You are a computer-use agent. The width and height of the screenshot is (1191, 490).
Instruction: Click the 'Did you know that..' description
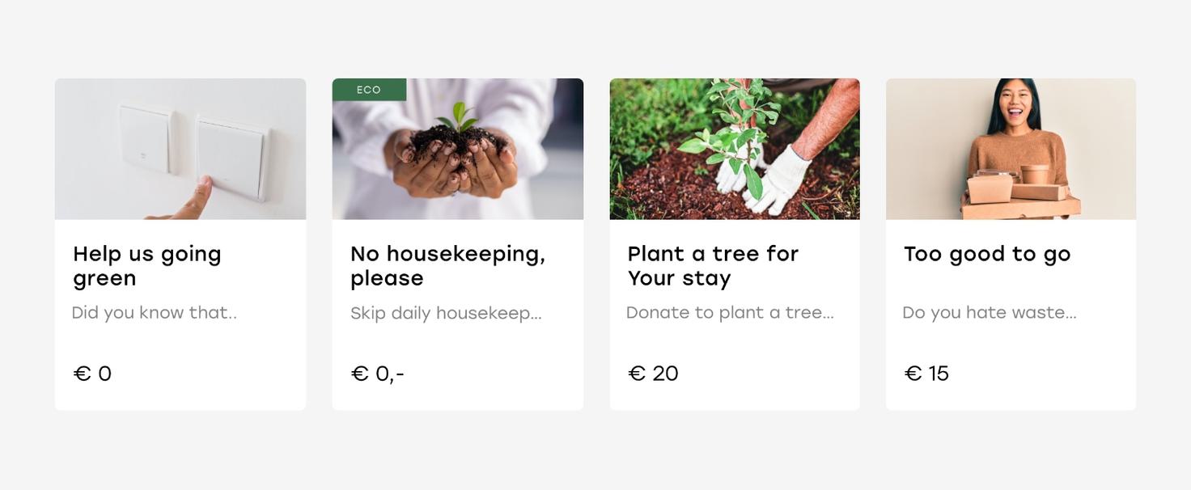point(154,312)
